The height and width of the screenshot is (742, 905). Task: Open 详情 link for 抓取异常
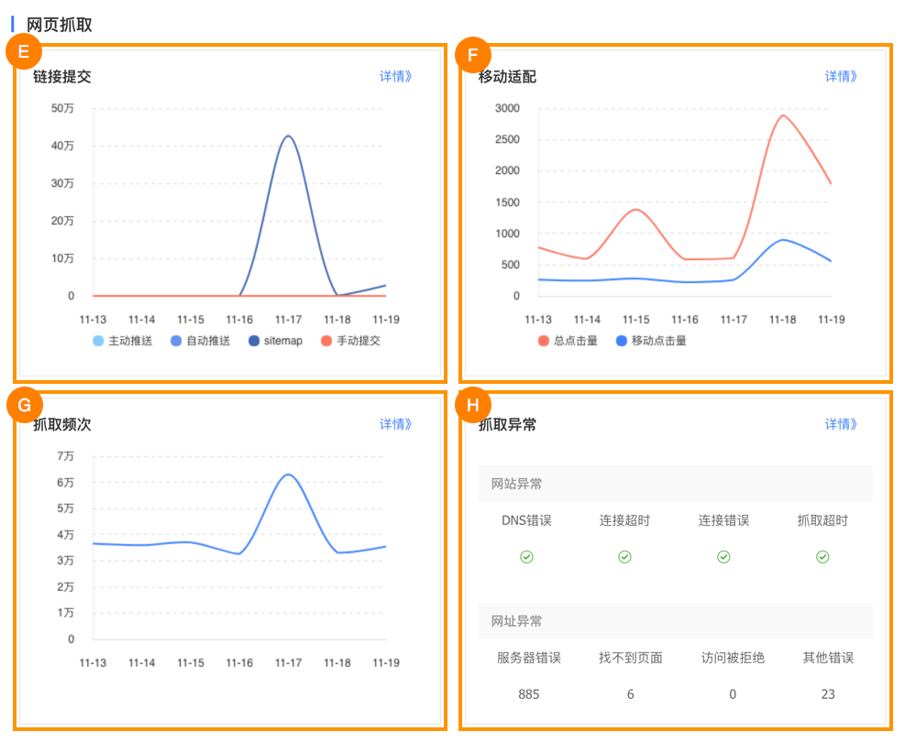841,424
